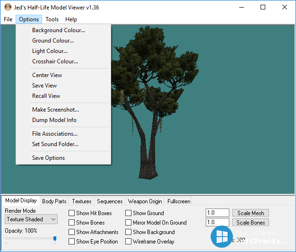Select Crosshair Colour... option
Image resolution: width=296 pixels, height=252 pixels.
coord(63,61)
